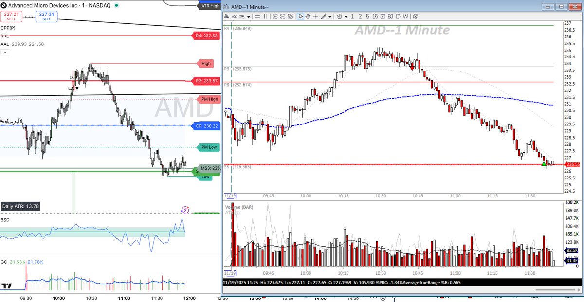The width and height of the screenshot is (584, 302).
Task: Click the 82.5K volume scale tag
Action: (x=571, y=250)
